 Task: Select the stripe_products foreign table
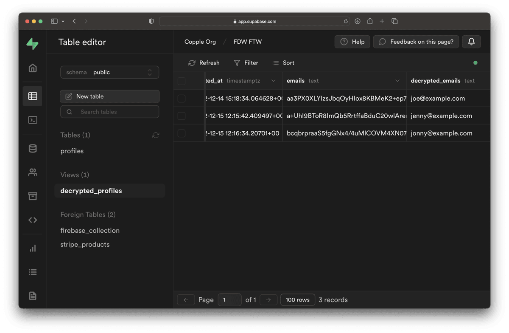(85, 244)
